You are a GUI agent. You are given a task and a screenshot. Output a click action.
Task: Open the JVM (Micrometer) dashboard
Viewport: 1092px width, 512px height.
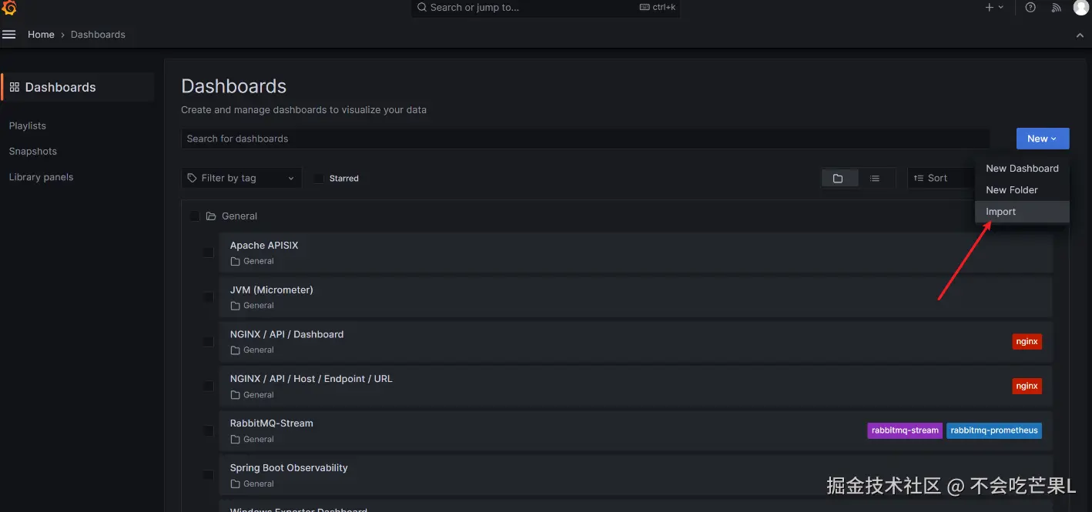click(272, 290)
